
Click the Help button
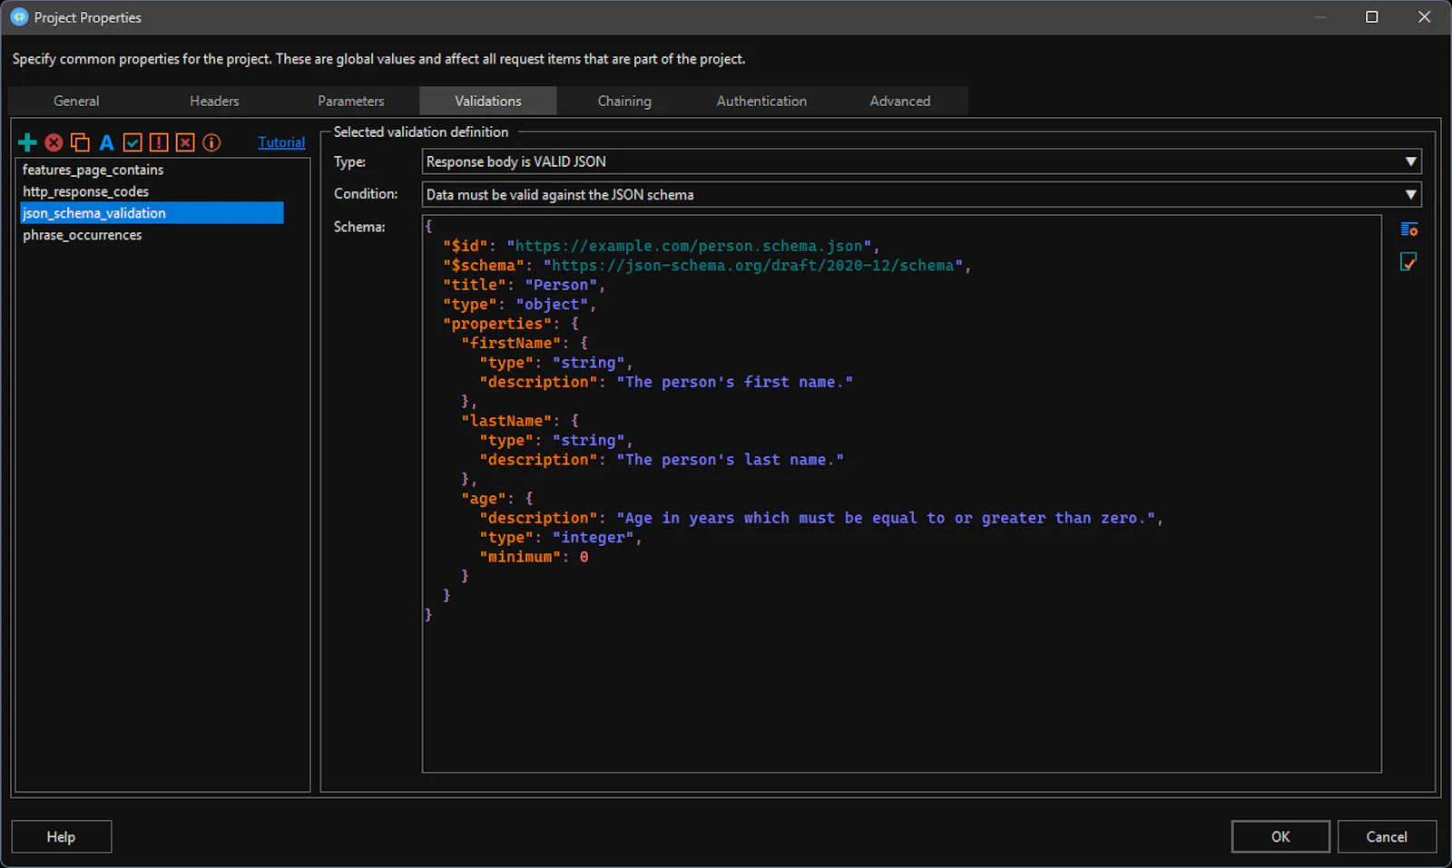(61, 836)
